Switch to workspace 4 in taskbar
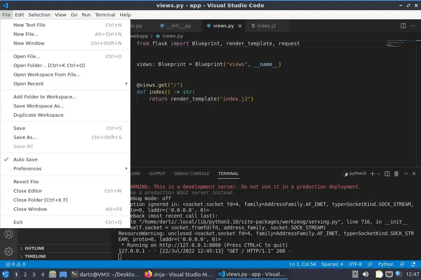The width and height of the screenshot is (421, 280). pyautogui.click(x=42, y=275)
